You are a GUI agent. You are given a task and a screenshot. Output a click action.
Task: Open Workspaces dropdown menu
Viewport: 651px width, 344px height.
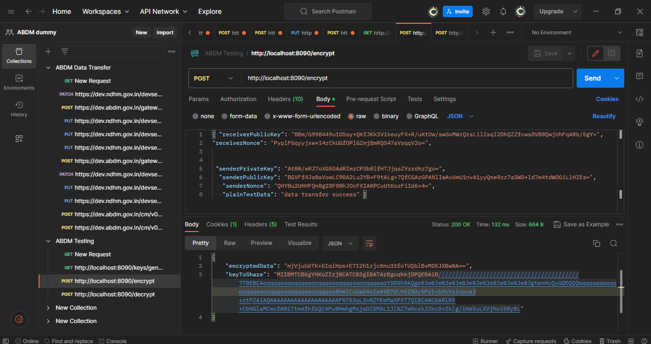pyautogui.click(x=106, y=11)
